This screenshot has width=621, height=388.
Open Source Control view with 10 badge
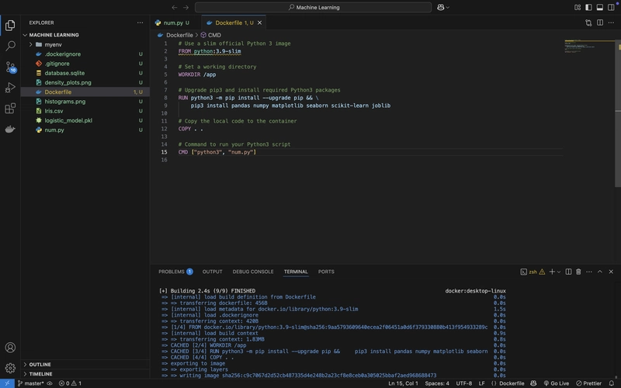pyautogui.click(x=10, y=67)
